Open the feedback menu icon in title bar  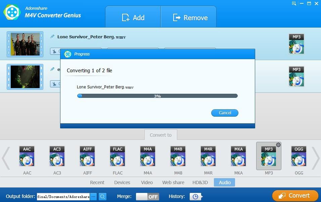(x=294, y=3)
